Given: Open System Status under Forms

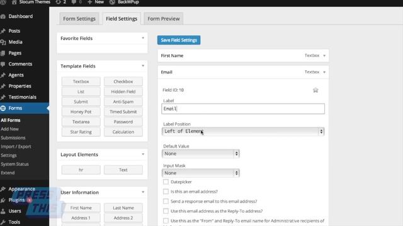Looking at the screenshot, I should click(x=14, y=164).
